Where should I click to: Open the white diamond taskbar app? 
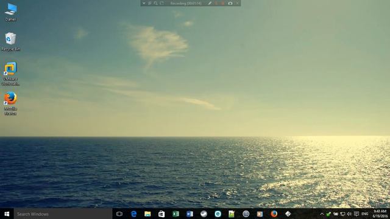click(x=288, y=214)
